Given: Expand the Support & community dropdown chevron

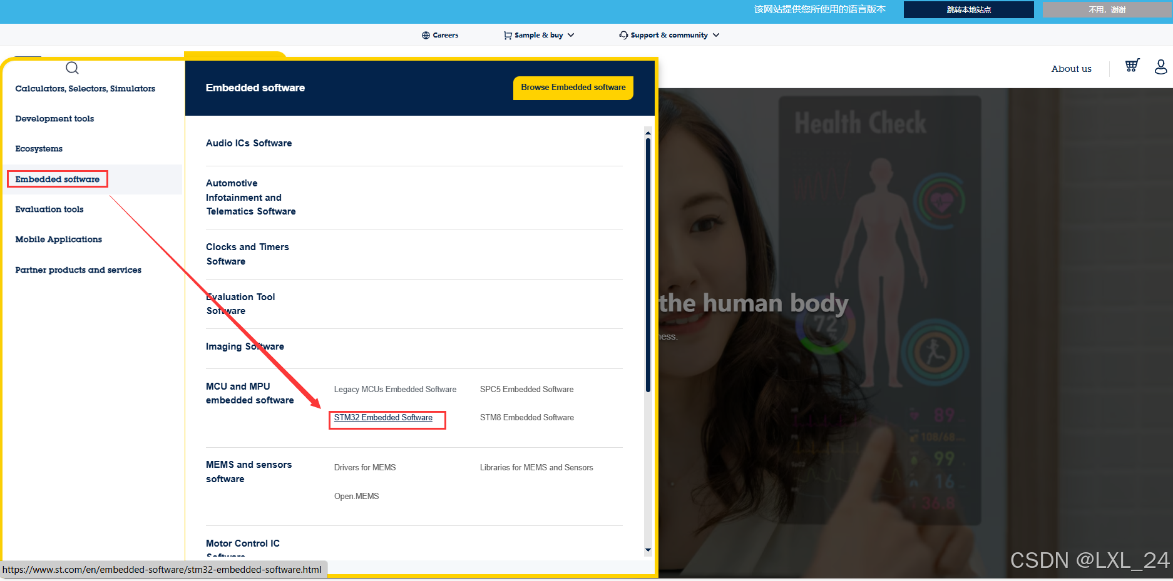Looking at the screenshot, I should coord(716,35).
